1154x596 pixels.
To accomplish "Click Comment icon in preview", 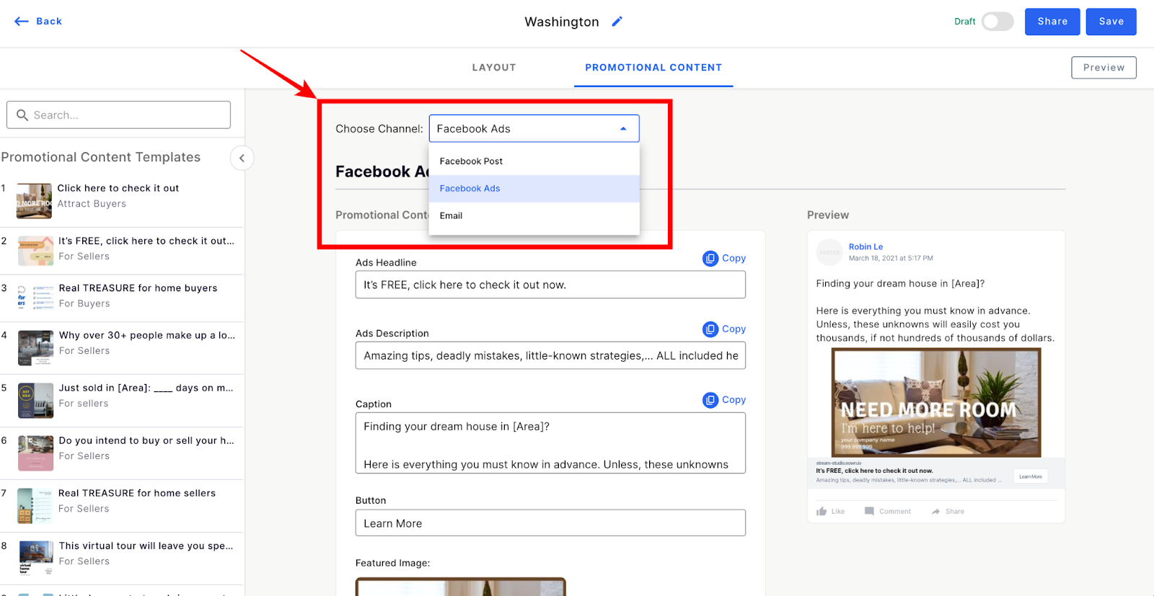I will click(869, 512).
